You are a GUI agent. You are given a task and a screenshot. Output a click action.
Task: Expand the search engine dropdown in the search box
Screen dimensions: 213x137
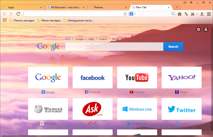[x=135, y=14]
